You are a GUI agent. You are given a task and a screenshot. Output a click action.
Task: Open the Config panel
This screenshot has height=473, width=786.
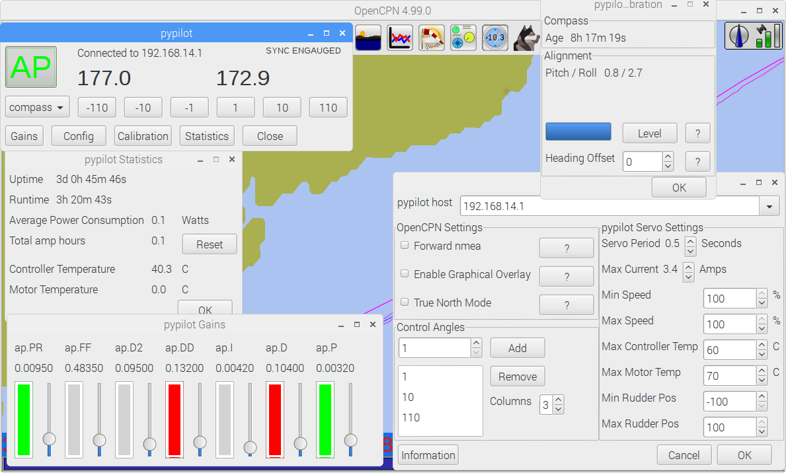click(78, 135)
